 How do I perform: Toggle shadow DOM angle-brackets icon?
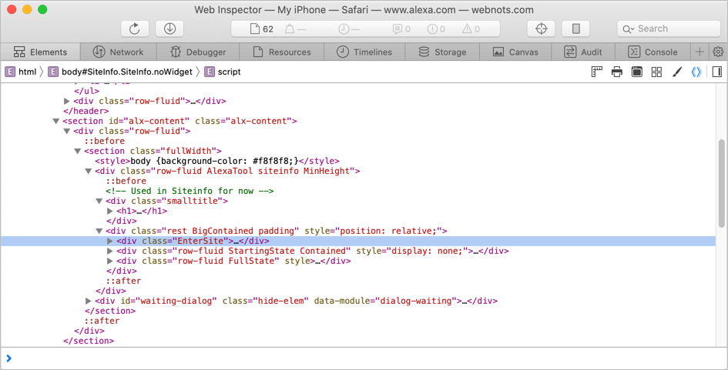696,72
